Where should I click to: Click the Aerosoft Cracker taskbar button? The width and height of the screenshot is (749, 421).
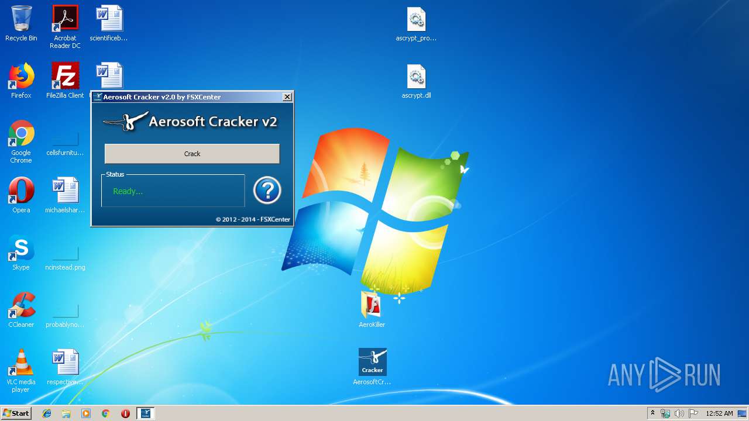(145, 413)
